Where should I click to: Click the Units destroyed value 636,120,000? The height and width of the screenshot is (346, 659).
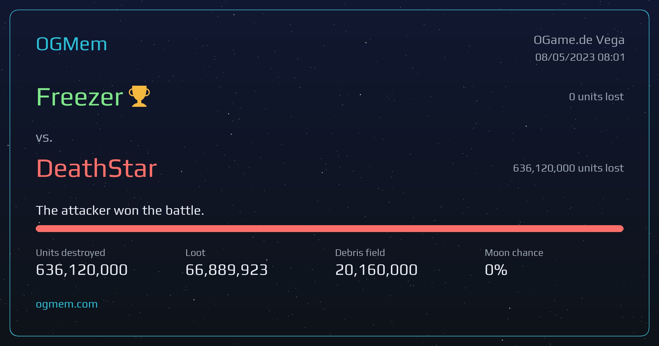click(x=82, y=270)
